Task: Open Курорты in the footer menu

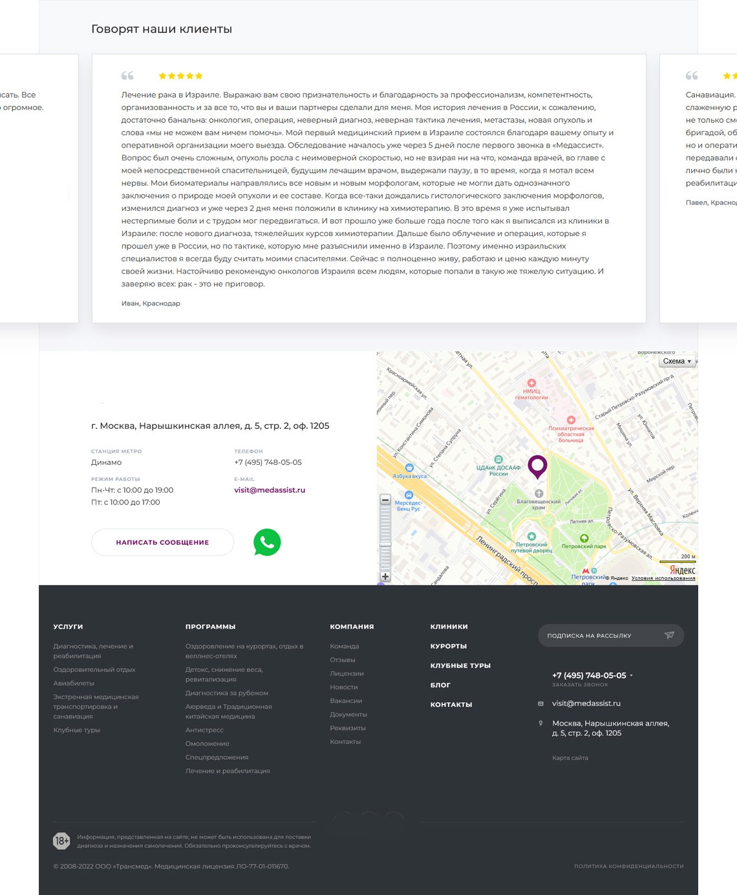Action: (448, 646)
